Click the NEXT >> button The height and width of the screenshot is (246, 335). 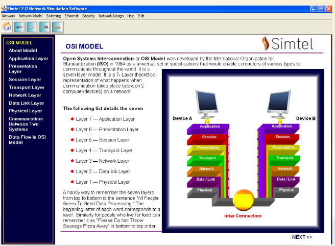tap(302, 237)
